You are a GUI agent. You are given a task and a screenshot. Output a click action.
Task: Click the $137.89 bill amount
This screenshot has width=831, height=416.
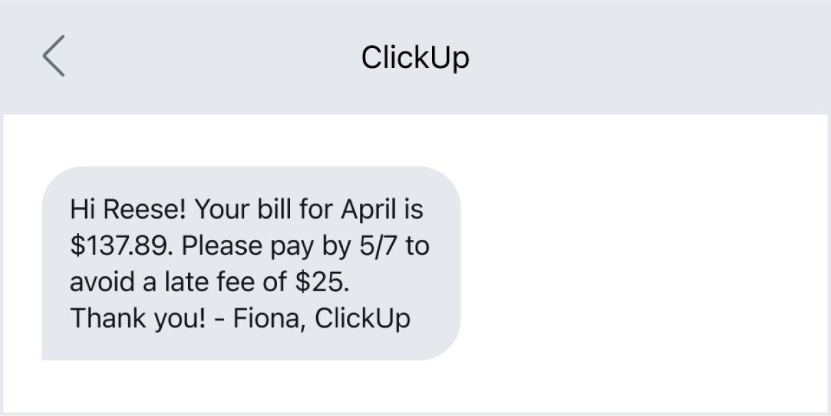[x=119, y=246]
